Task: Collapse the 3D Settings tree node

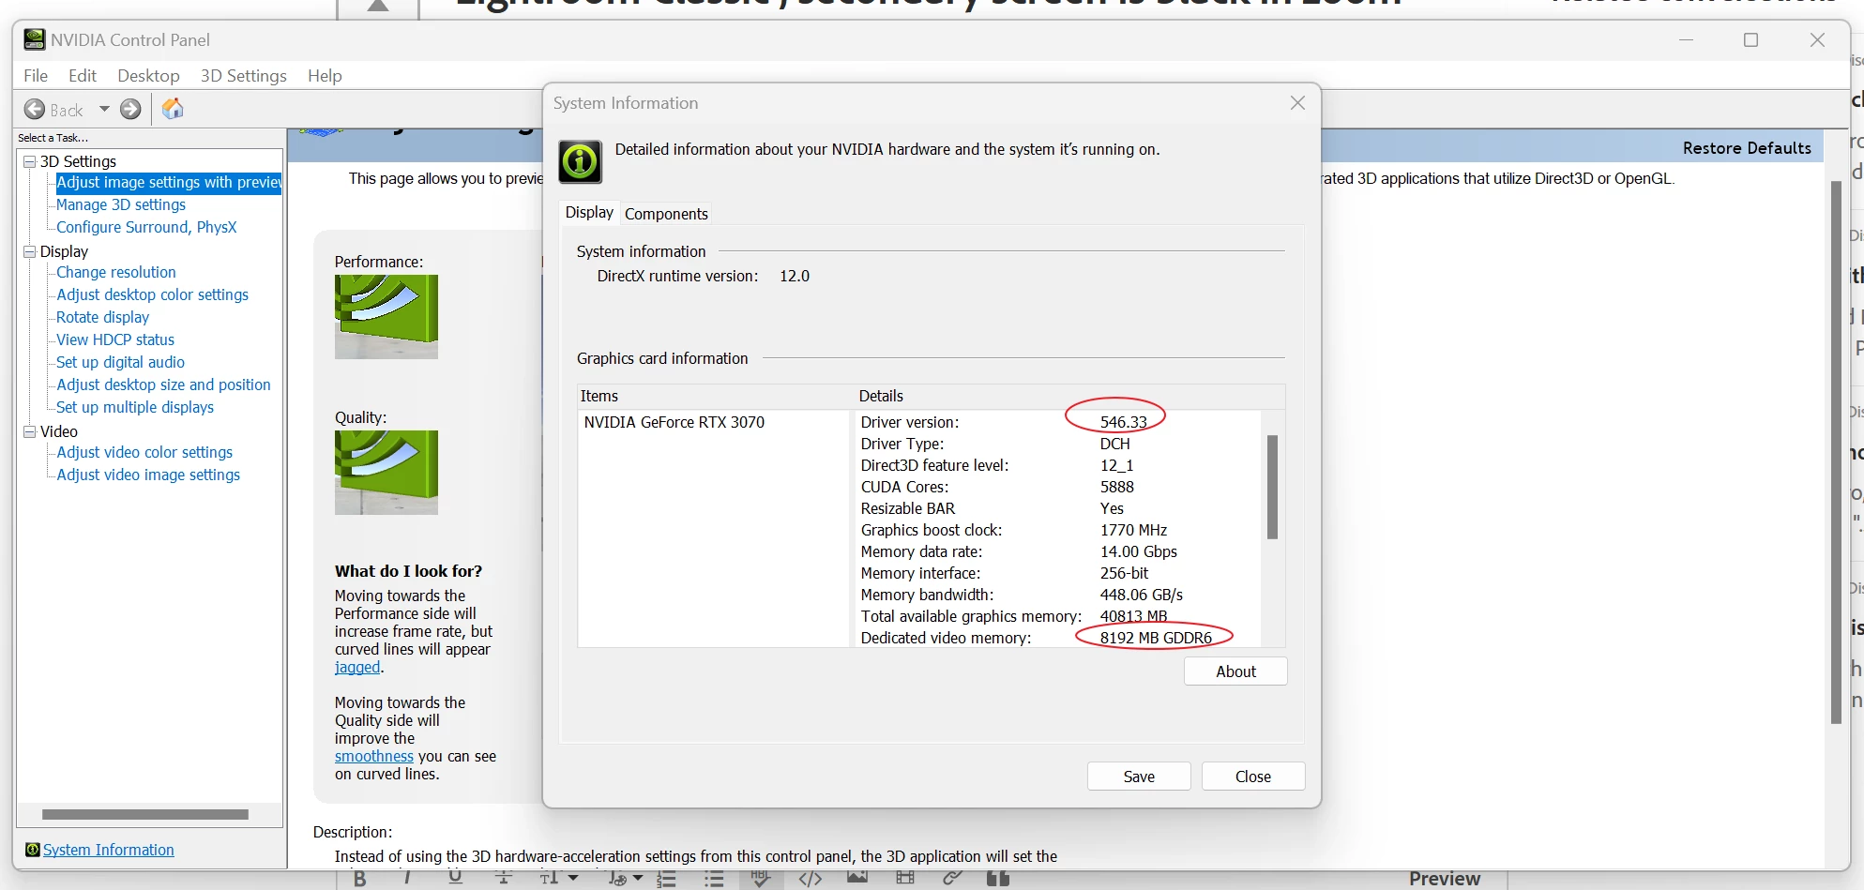Action: [29, 161]
